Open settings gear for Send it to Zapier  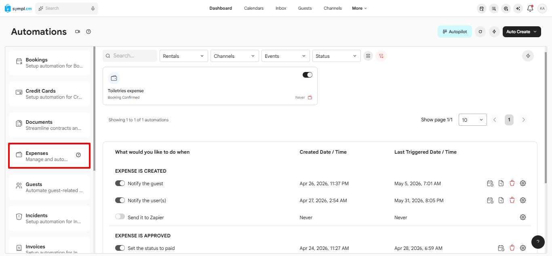[523, 217]
